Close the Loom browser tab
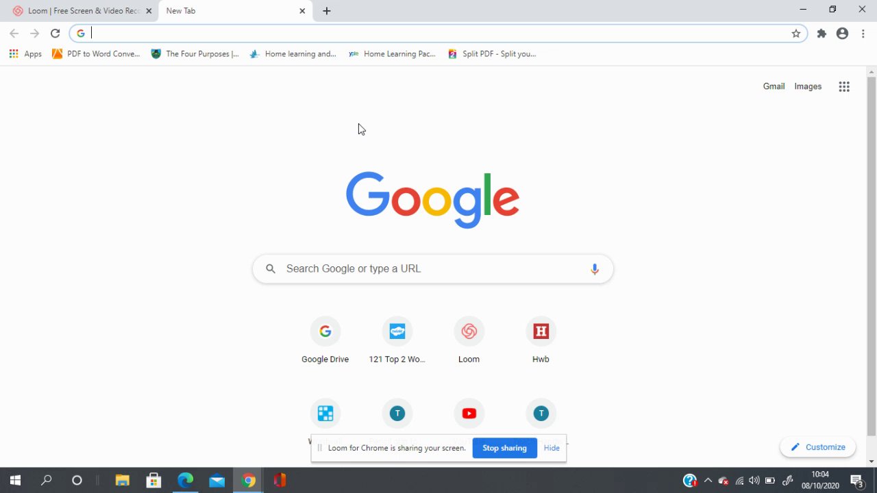Image resolution: width=877 pixels, height=493 pixels. [149, 11]
